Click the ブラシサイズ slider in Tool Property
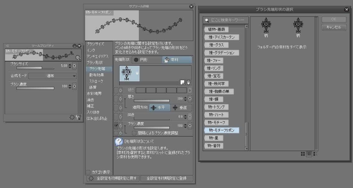 29,67
